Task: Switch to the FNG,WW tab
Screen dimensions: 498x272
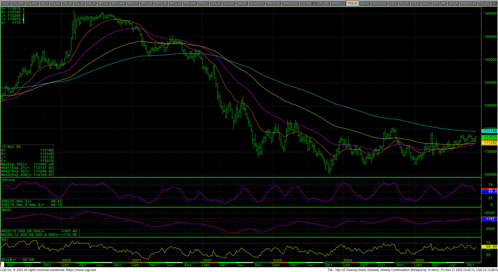Action: [x=190, y=3]
